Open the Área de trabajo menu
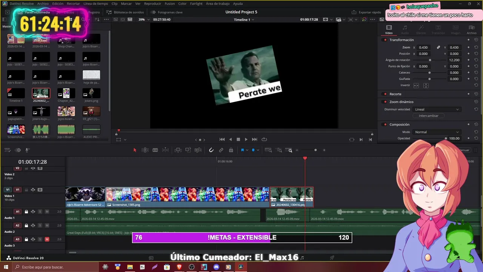 [x=218, y=3]
